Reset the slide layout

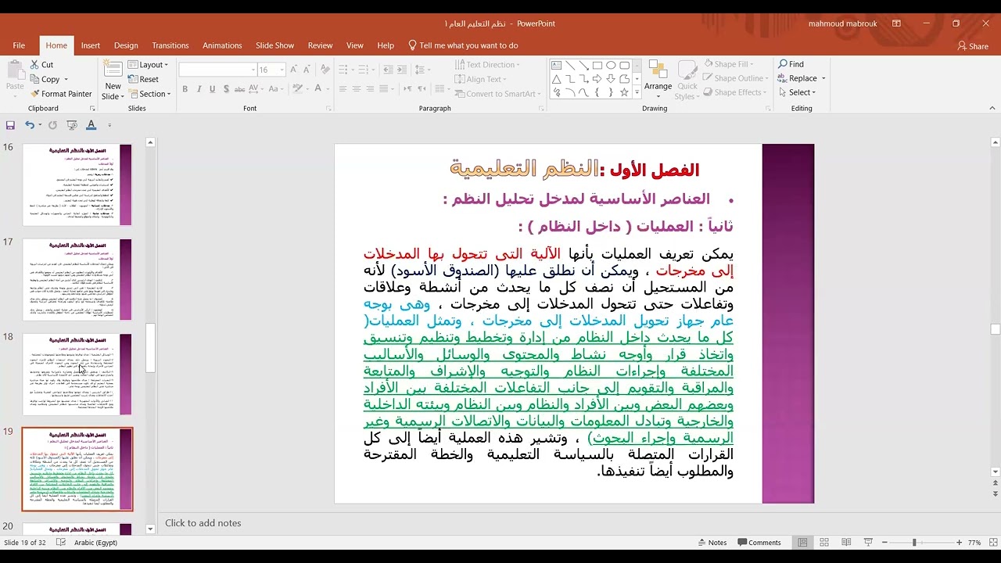143,79
